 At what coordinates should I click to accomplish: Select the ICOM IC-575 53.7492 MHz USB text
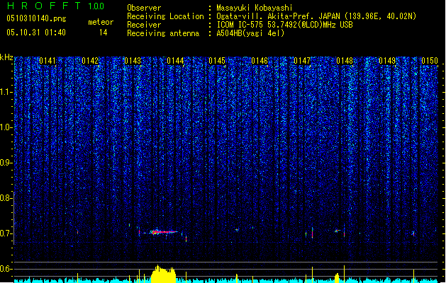coord(285,25)
